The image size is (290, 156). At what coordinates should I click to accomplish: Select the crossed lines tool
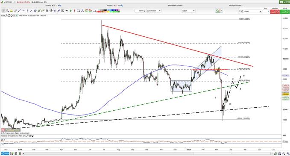coord(55,11)
